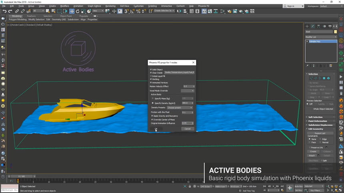Select Vertex sub-object level icon
The width and height of the screenshot is (344, 193).
[311, 78]
